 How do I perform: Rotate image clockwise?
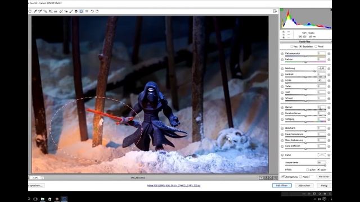(x=97, y=11)
